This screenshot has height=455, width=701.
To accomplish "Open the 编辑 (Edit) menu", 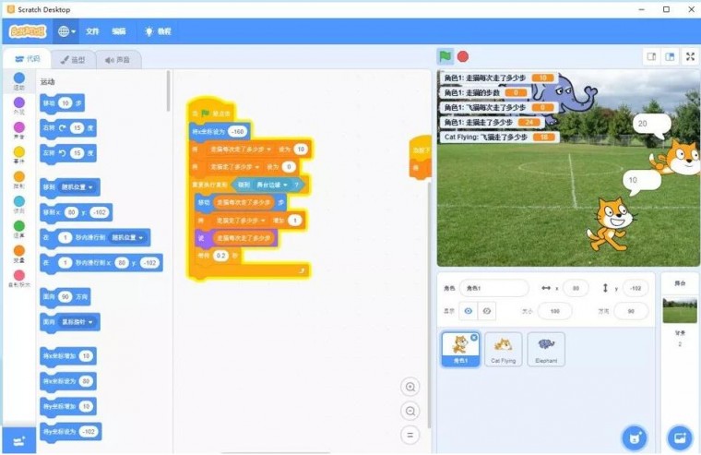I will 119,31.
